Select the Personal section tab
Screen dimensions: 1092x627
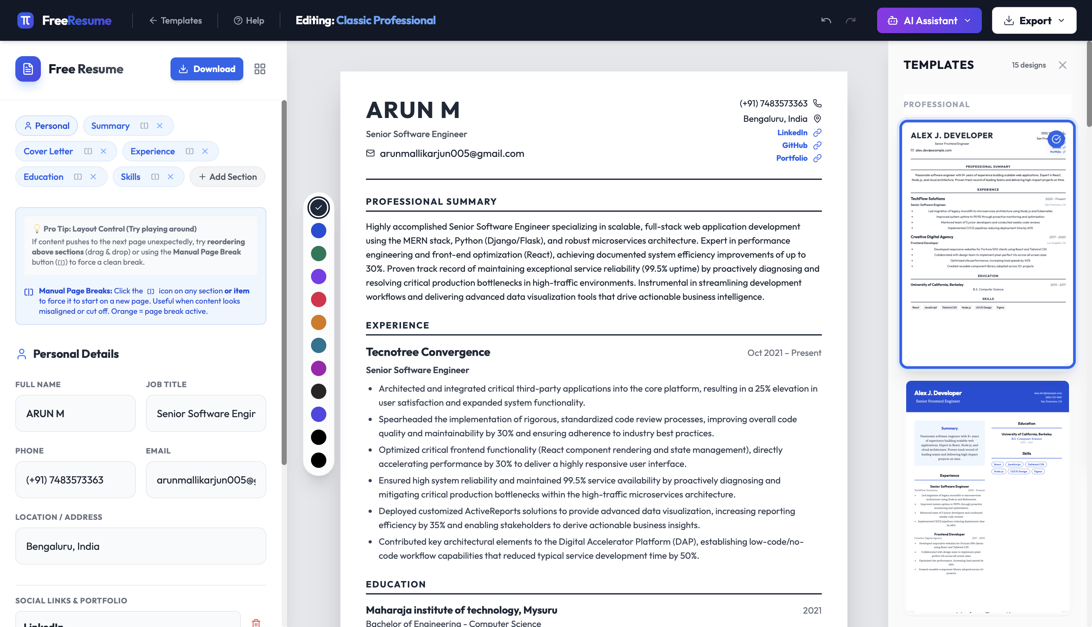click(46, 126)
